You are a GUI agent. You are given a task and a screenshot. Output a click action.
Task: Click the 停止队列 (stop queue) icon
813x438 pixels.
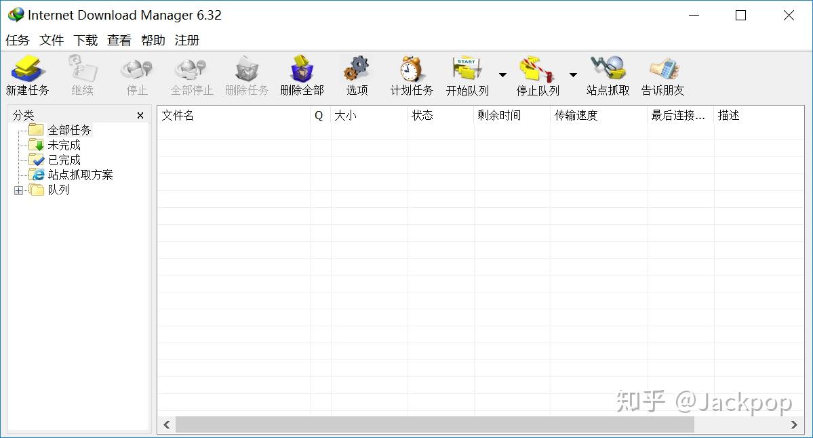[537, 69]
